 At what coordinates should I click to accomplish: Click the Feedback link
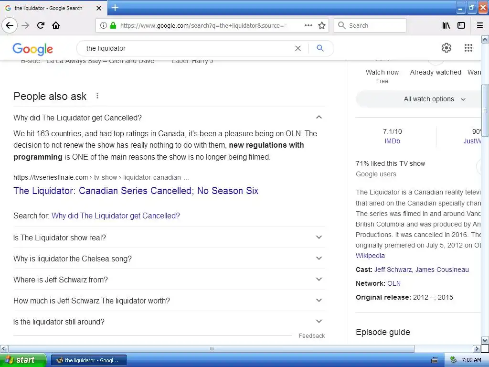311,336
